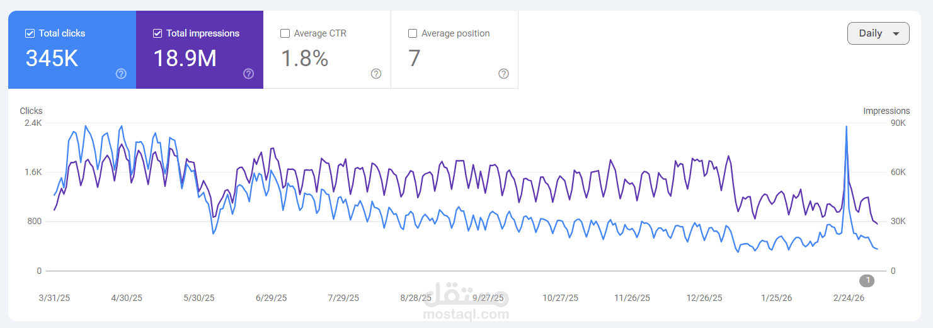Select the 1.8% Average CTR value
The width and height of the screenshot is (933, 328).
point(304,59)
